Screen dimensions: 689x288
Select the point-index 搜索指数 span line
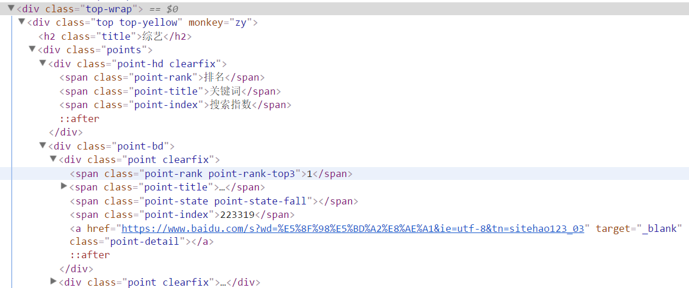(175, 105)
